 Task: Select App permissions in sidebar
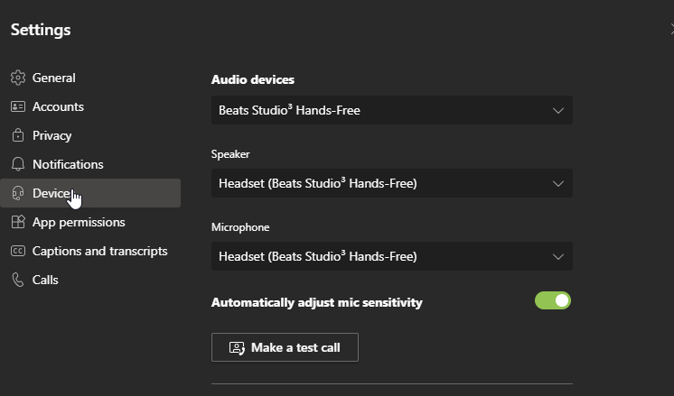pos(79,223)
